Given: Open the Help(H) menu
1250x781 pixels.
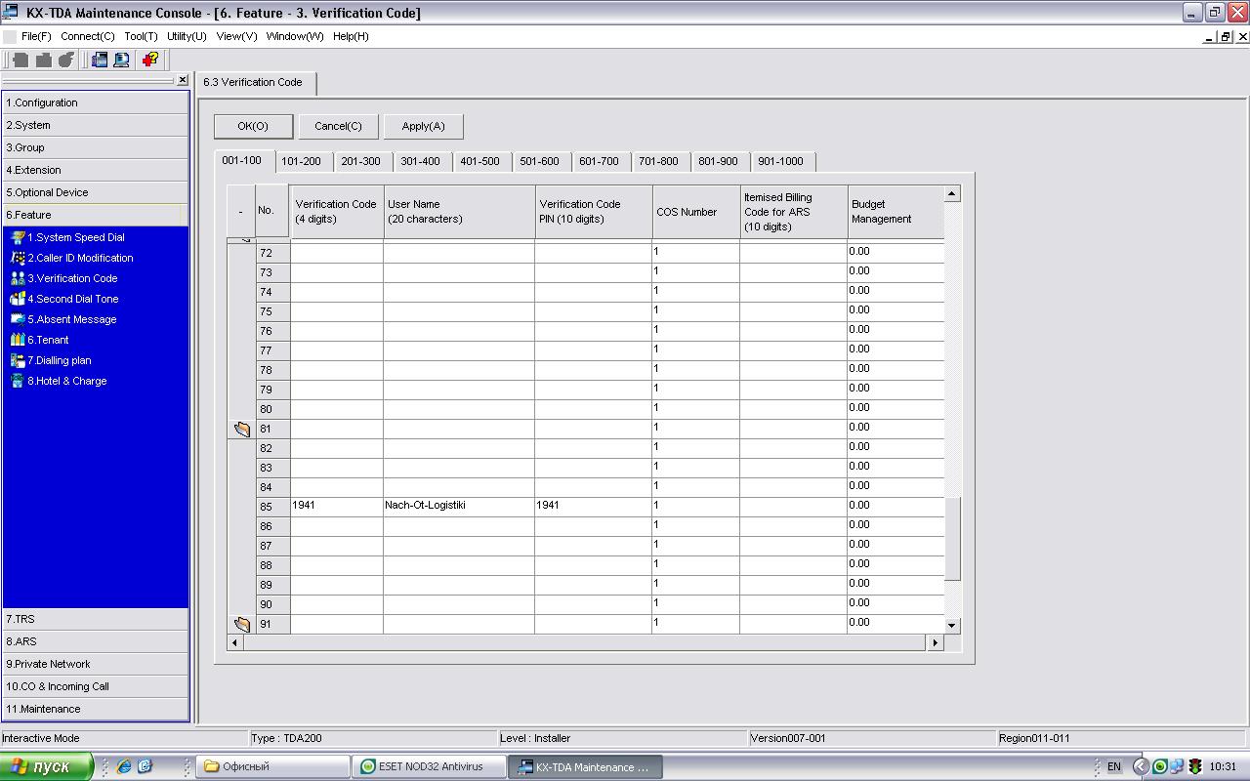Looking at the screenshot, I should pyautogui.click(x=351, y=36).
